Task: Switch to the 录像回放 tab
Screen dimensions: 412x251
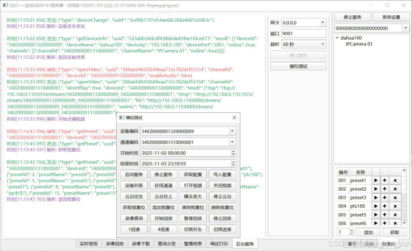Action: tap(115, 244)
